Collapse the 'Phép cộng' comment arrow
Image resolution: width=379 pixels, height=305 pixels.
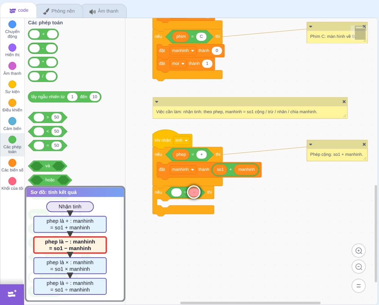pyautogui.click(x=311, y=144)
